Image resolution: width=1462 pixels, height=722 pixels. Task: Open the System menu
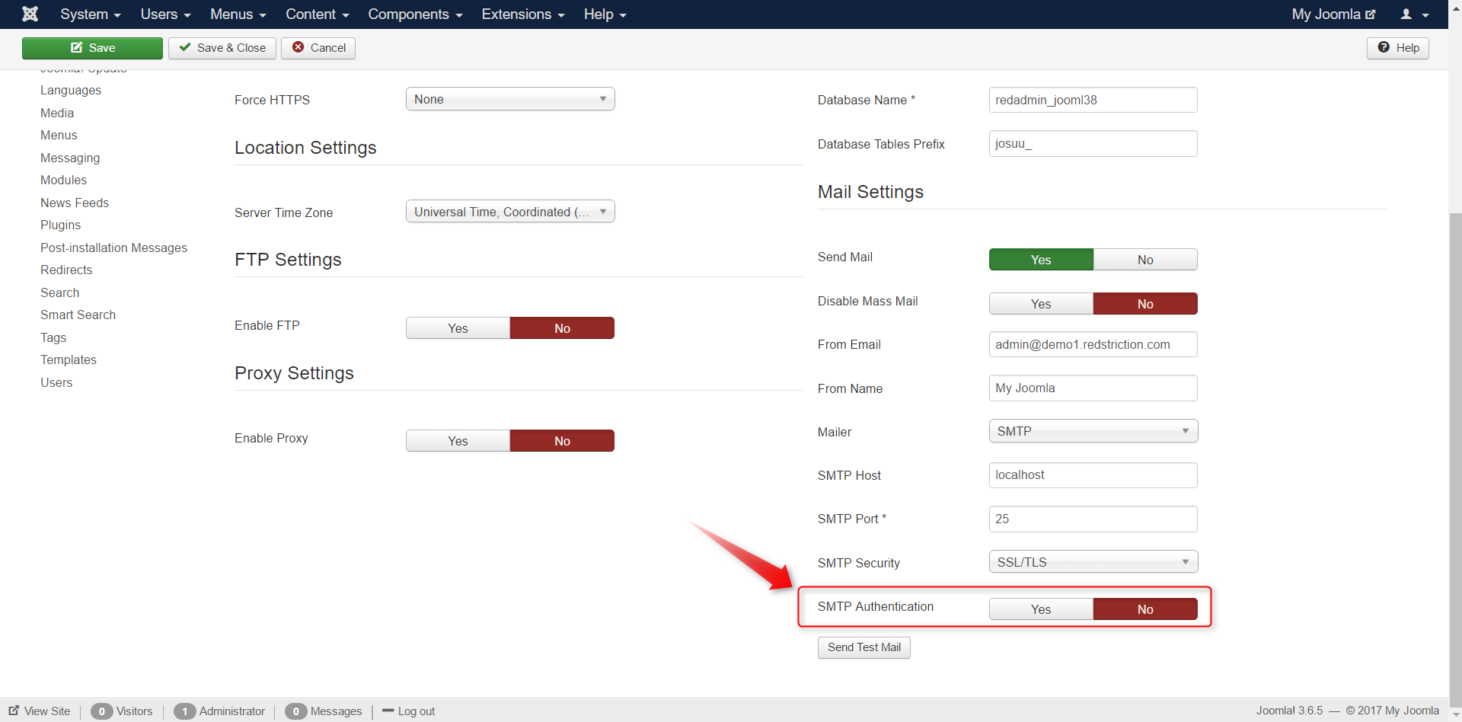point(91,14)
